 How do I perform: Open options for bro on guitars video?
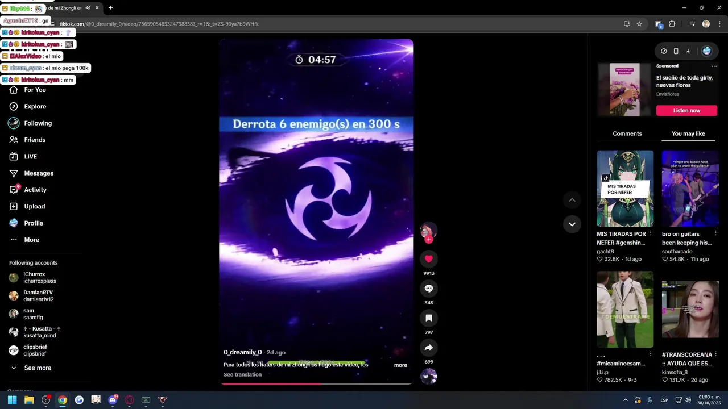click(715, 233)
